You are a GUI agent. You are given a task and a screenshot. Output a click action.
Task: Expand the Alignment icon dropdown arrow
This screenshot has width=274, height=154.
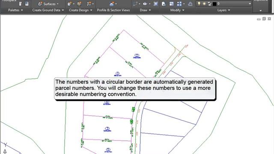pyautogui.click(x=93, y=4)
